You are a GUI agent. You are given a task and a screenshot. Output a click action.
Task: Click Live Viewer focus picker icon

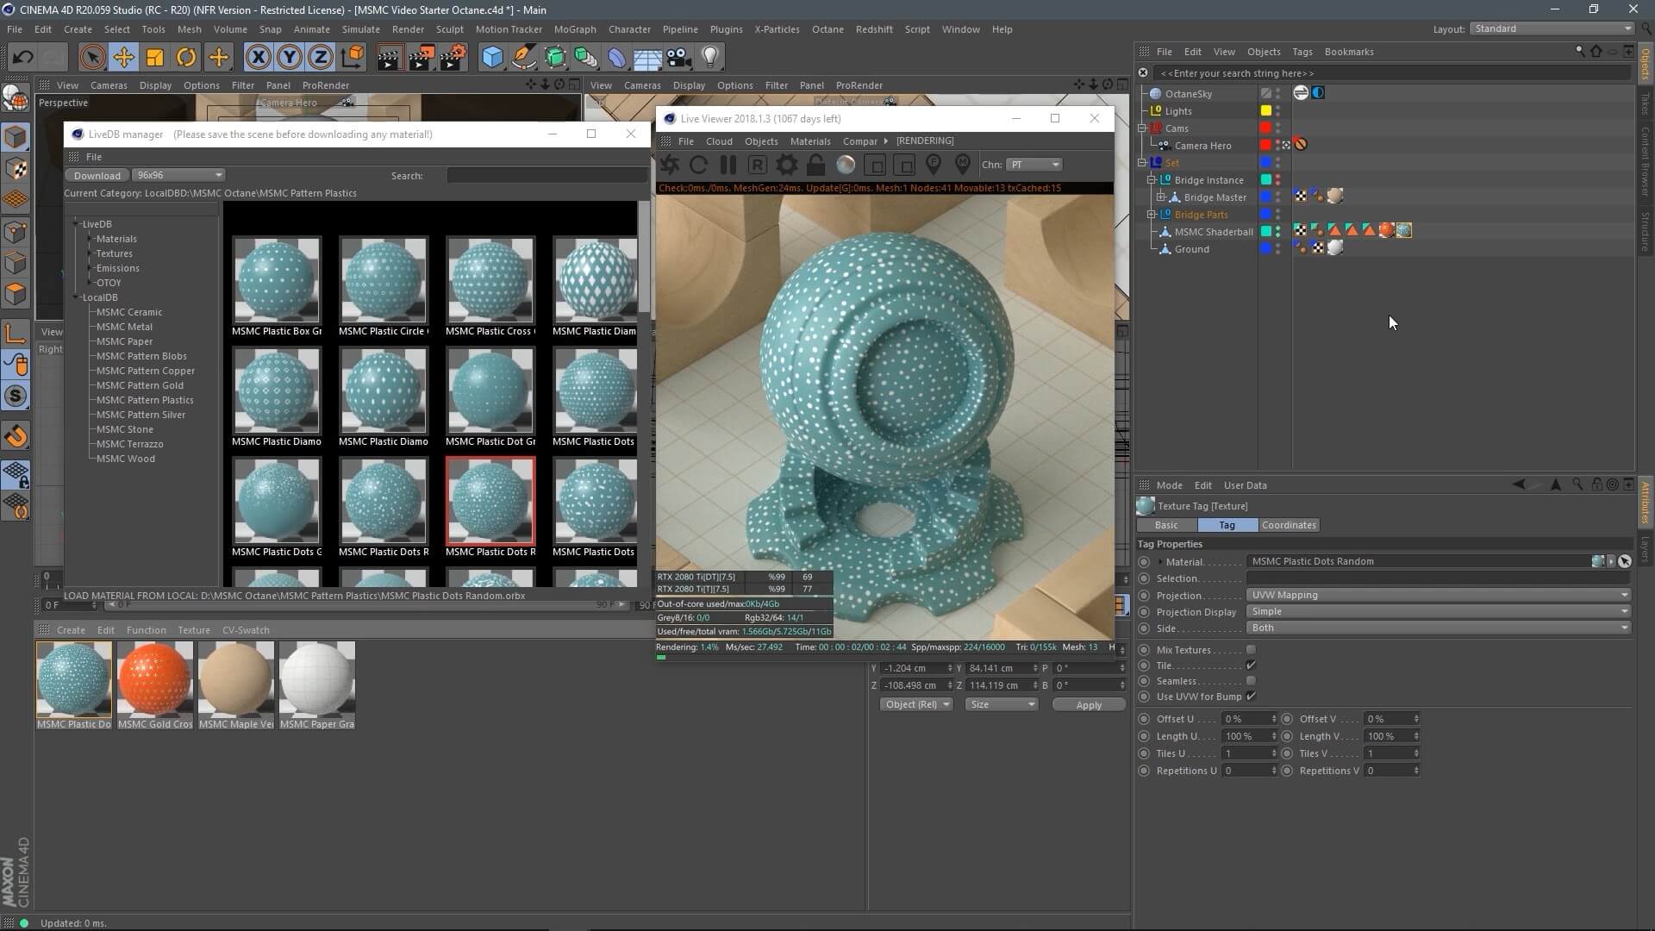pyautogui.click(x=934, y=165)
